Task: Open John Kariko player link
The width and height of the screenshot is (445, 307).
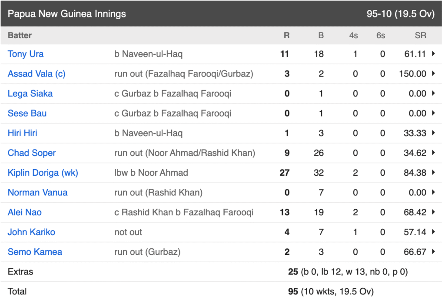Action: click(31, 232)
